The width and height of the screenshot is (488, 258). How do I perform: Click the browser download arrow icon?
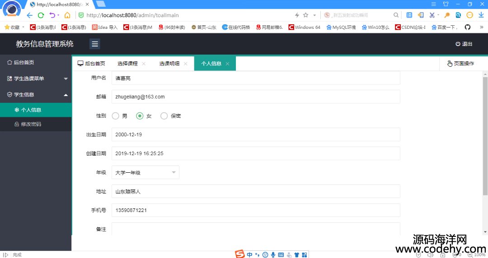[481, 15]
